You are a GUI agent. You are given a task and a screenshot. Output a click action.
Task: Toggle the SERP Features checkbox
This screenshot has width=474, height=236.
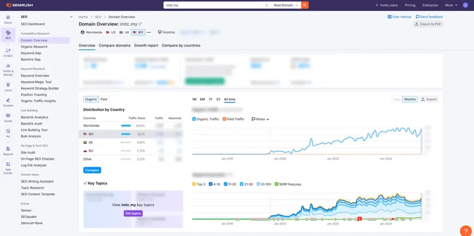[x=276, y=184]
